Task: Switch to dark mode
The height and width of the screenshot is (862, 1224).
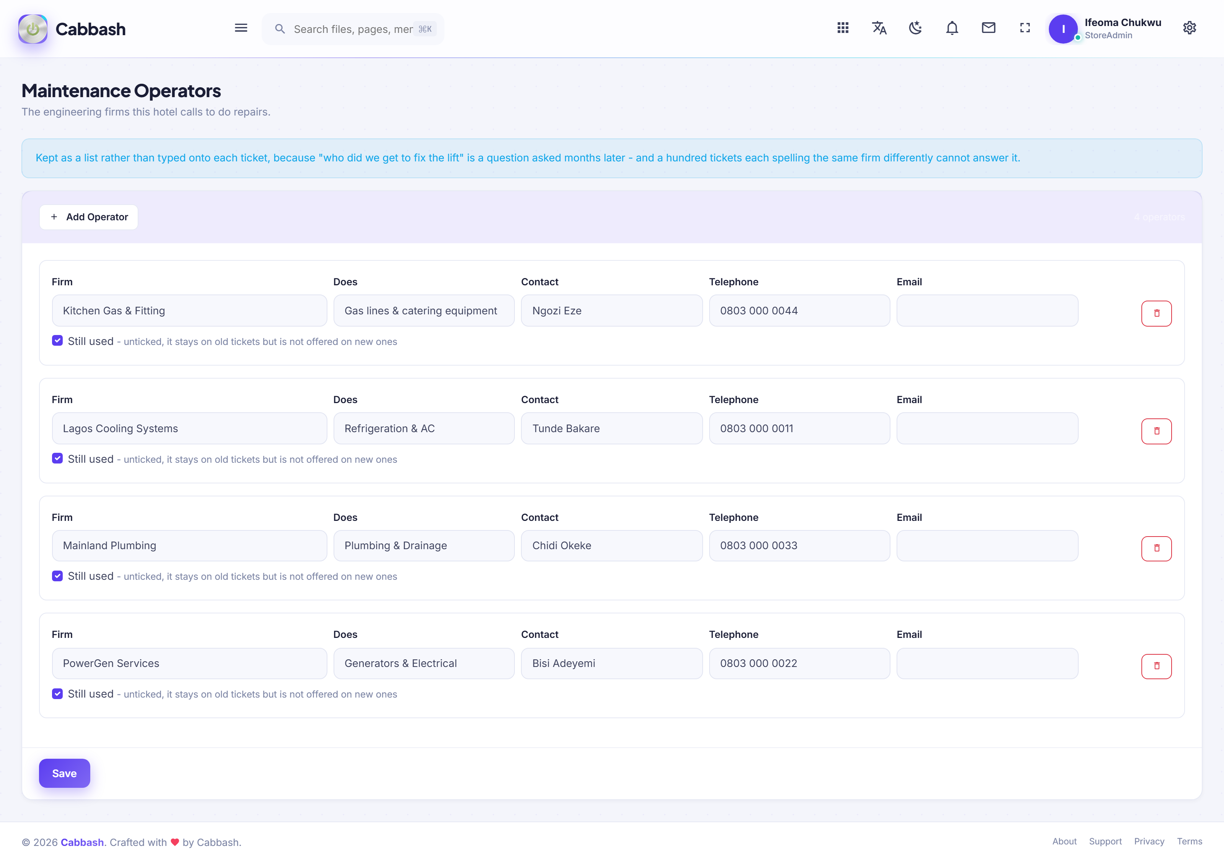Action: point(916,28)
